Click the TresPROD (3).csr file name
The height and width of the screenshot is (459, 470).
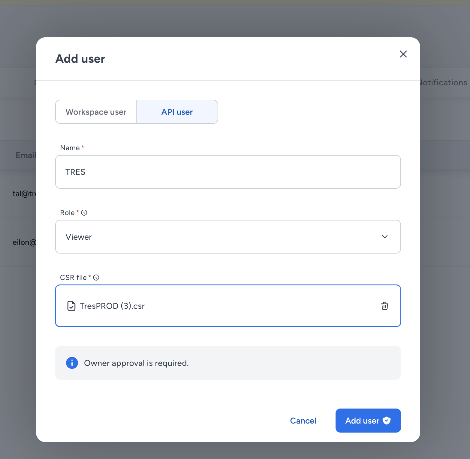coord(112,306)
